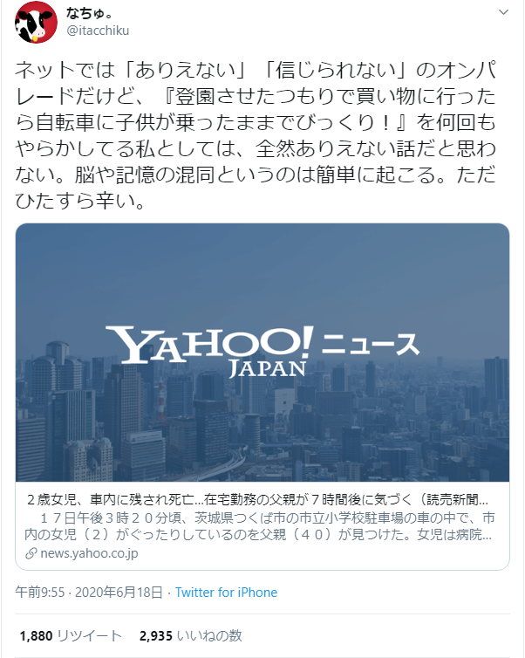This screenshot has height=658, width=525.
Task: Open the tweet timestamp 午前9:55
Action: tap(40, 593)
